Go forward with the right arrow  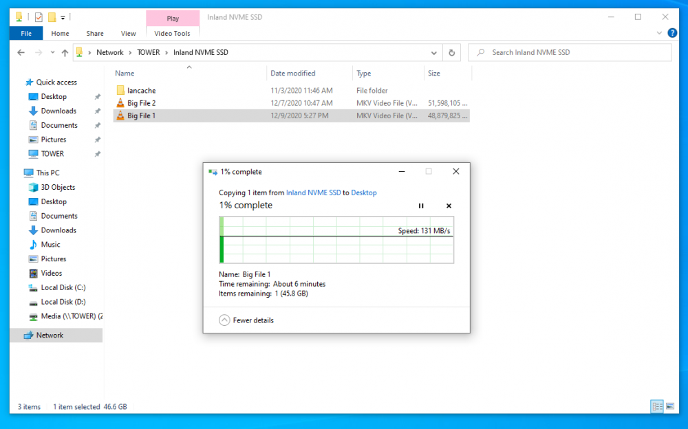(x=39, y=53)
